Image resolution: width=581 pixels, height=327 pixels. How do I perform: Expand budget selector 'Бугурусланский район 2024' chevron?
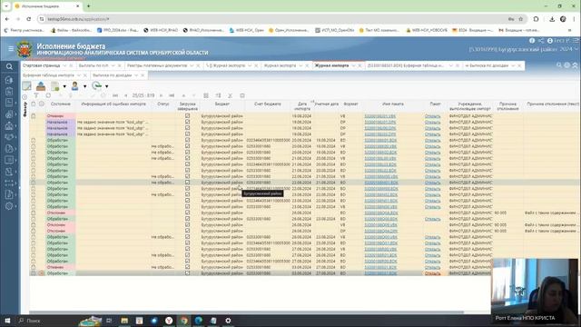pyautogui.click(x=576, y=49)
